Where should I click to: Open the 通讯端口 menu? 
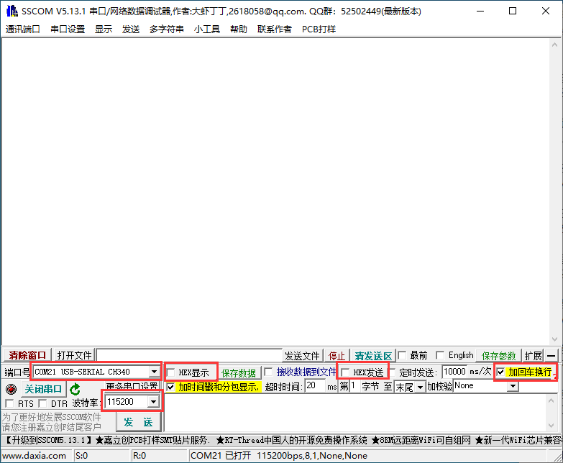click(22, 29)
